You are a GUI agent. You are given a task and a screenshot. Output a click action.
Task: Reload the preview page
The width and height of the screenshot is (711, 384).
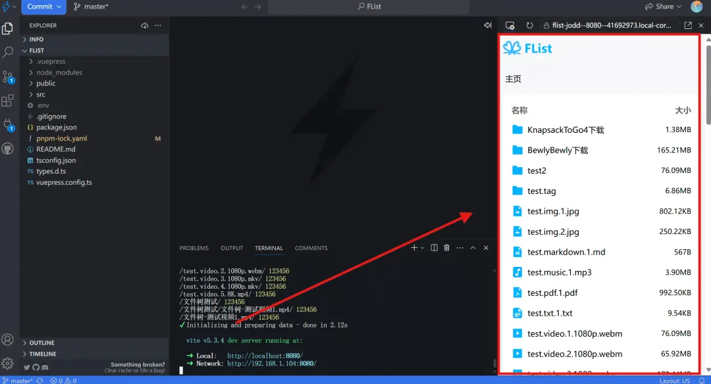click(x=529, y=26)
